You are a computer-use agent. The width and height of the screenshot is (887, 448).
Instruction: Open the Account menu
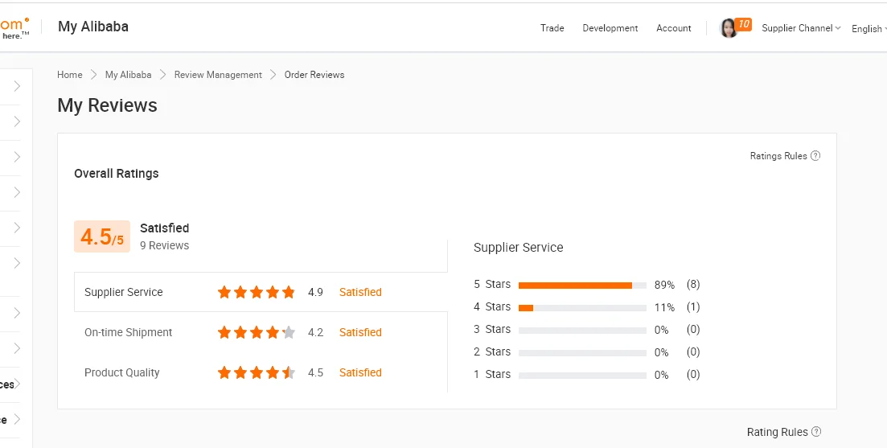[673, 28]
